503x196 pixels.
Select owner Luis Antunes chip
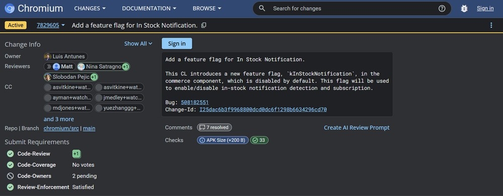[66, 56]
